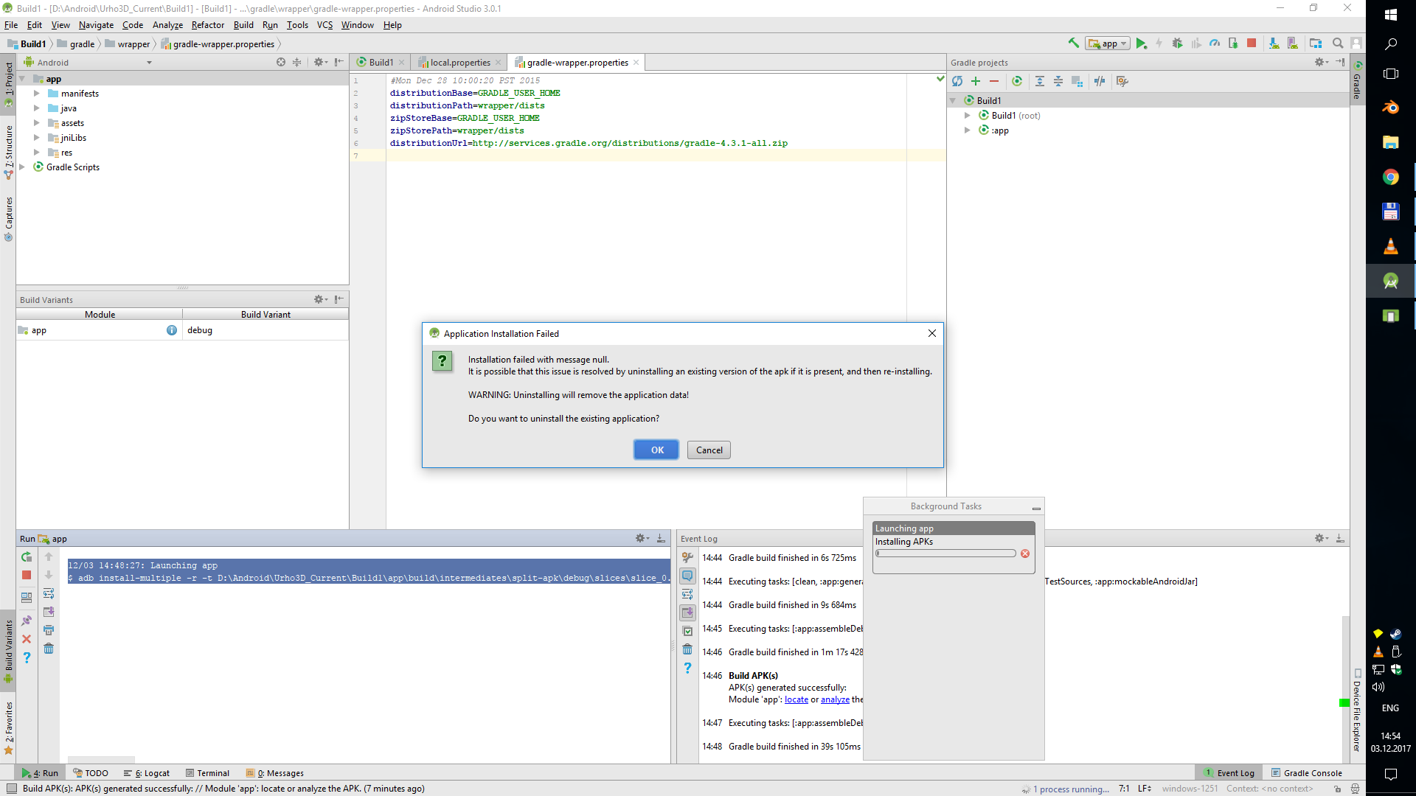The width and height of the screenshot is (1416, 796).
Task: Minimize the Background Tasks popup
Action: coord(1036,507)
